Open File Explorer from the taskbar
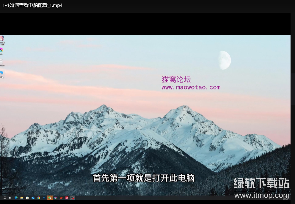This screenshot has height=204, width=295. point(22,198)
